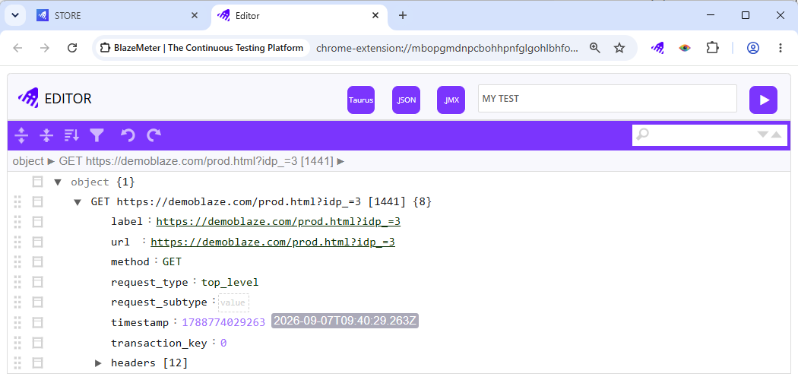Select the timestamp value 1788774029263

(223, 322)
